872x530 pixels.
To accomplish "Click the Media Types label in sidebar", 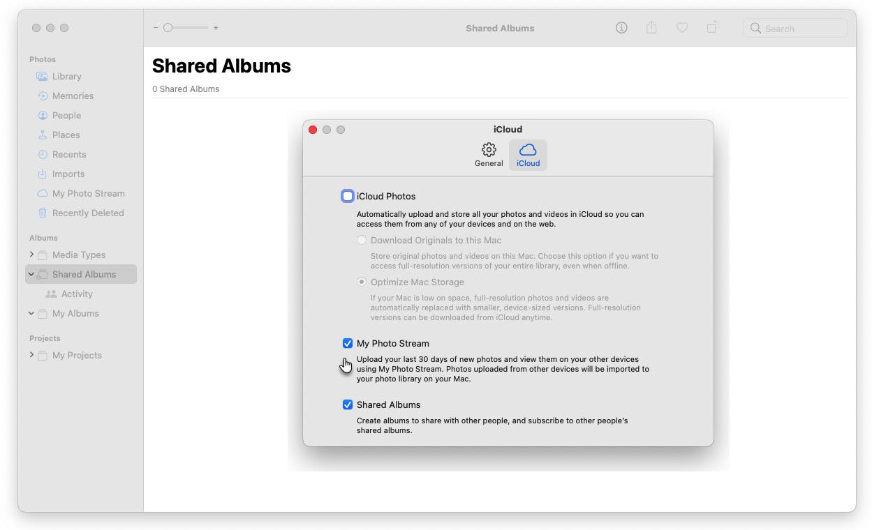I will 79,255.
